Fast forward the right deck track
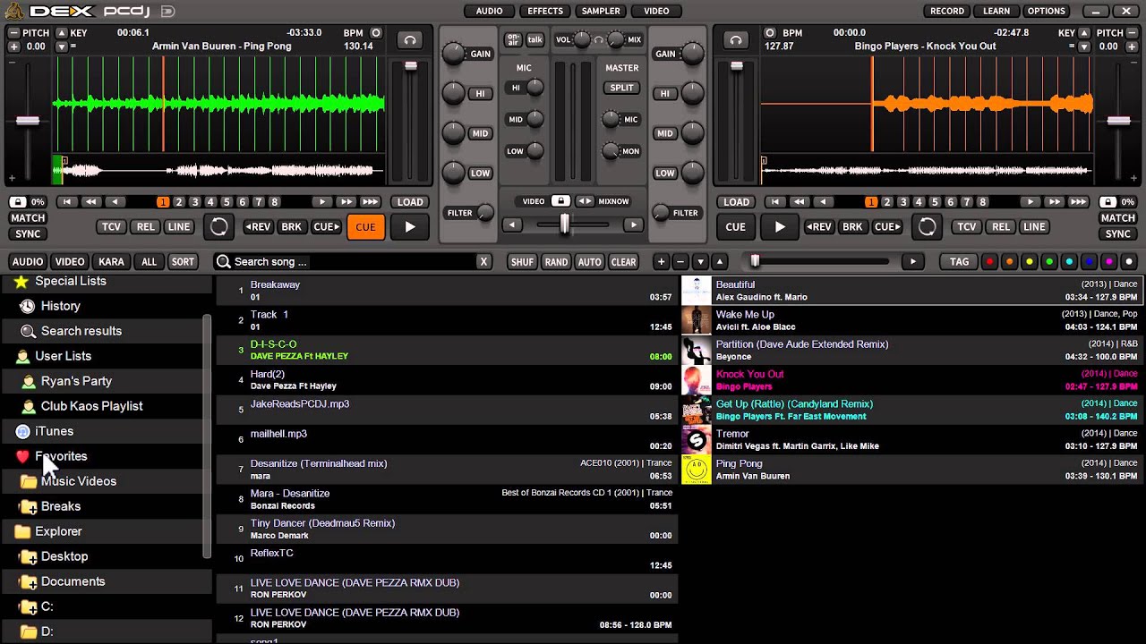The width and height of the screenshot is (1146, 644). [x=1056, y=202]
